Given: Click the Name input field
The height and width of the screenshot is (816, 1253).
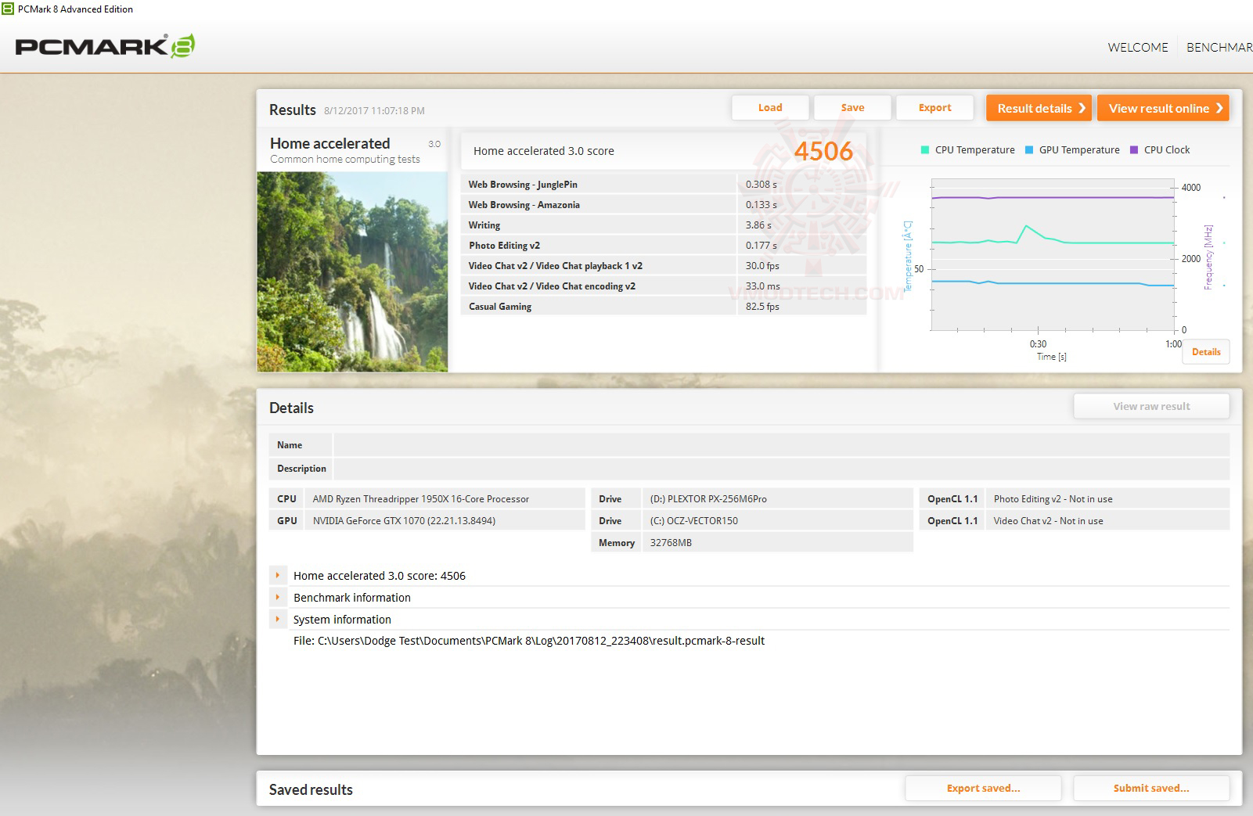Looking at the screenshot, I should [781, 445].
